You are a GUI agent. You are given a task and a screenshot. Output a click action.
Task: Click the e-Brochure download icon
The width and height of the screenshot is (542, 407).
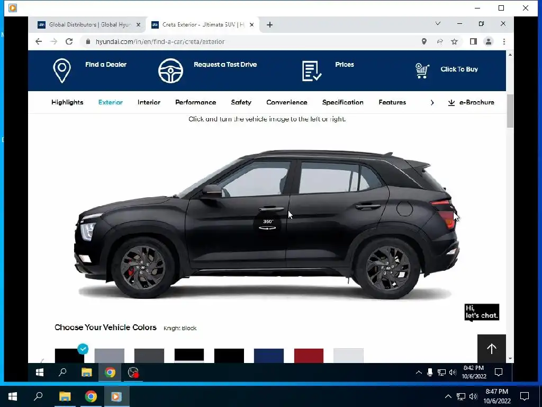451,102
